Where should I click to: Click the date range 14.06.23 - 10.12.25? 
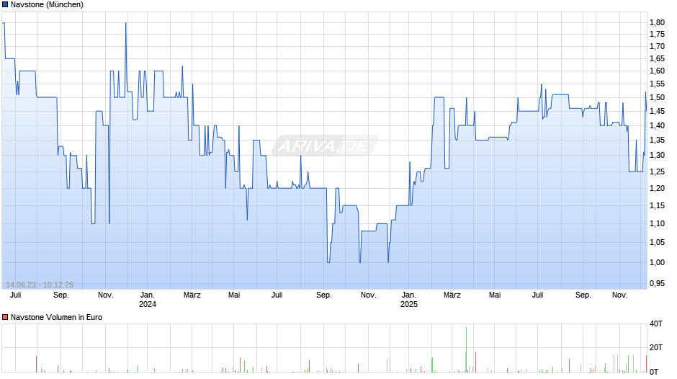coord(40,285)
